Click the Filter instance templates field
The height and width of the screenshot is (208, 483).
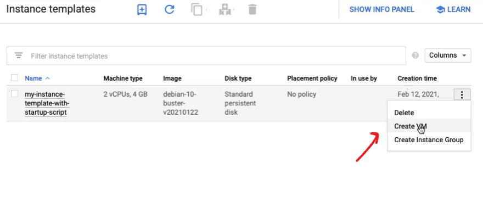click(206, 56)
